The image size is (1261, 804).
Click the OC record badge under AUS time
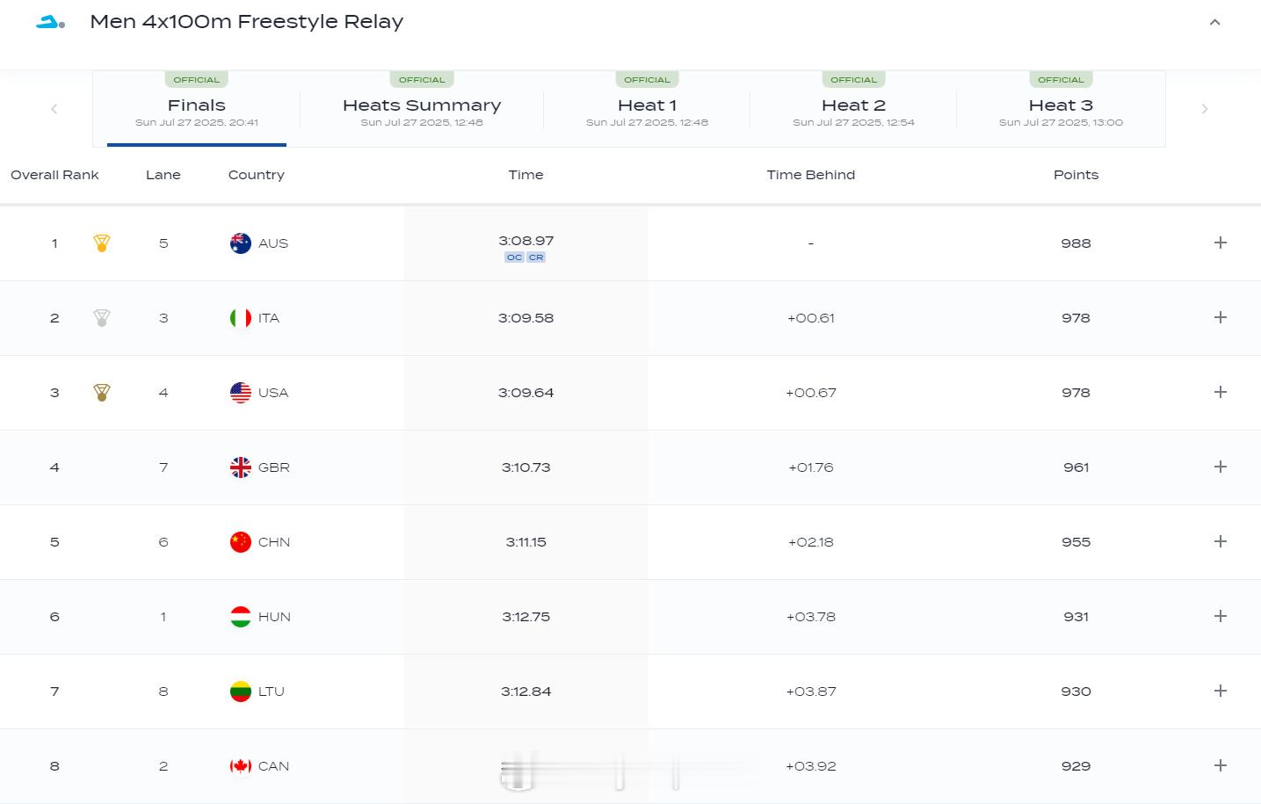[514, 257]
